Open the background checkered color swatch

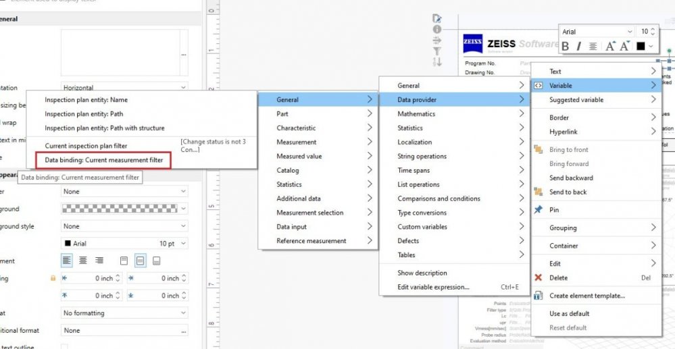coord(124,209)
